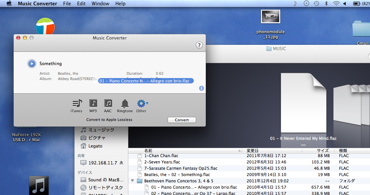Viewport: 370px width, 195px height.
Task: Open the volume control in menu bar
Action: (x=345, y=4)
